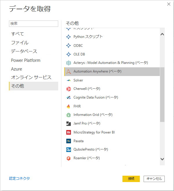This screenshot has height=191, width=174.
Task: Select the Roamler (ベータ) label
Action: [x=87, y=158]
